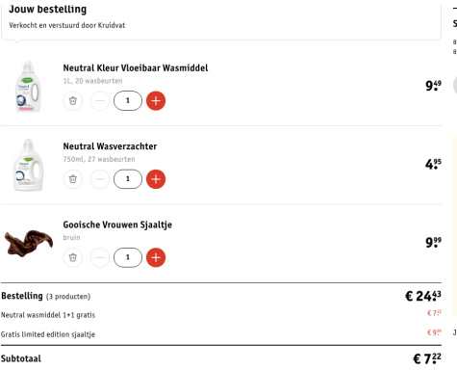Increase Gooische Vrouwen Sjaaltje quantity with plus
The height and width of the screenshot is (370, 457).
tap(156, 257)
